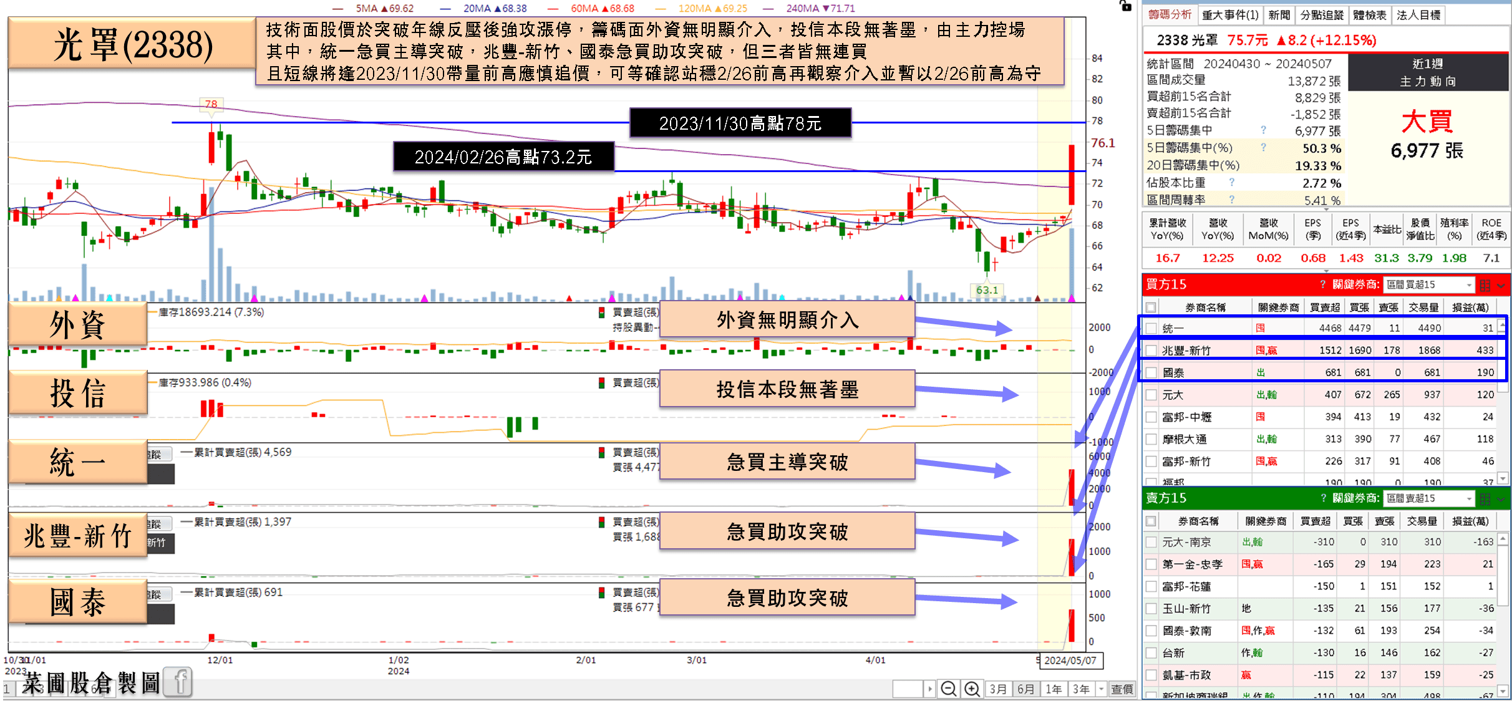Click the Facebook icon beside the watermark
The height and width of the screenshot is (716, 1512).
point(179,683)
